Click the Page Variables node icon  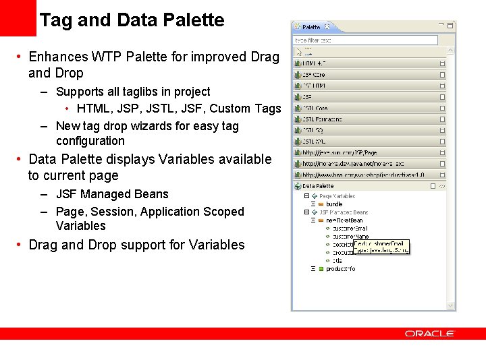click(315, 196)
